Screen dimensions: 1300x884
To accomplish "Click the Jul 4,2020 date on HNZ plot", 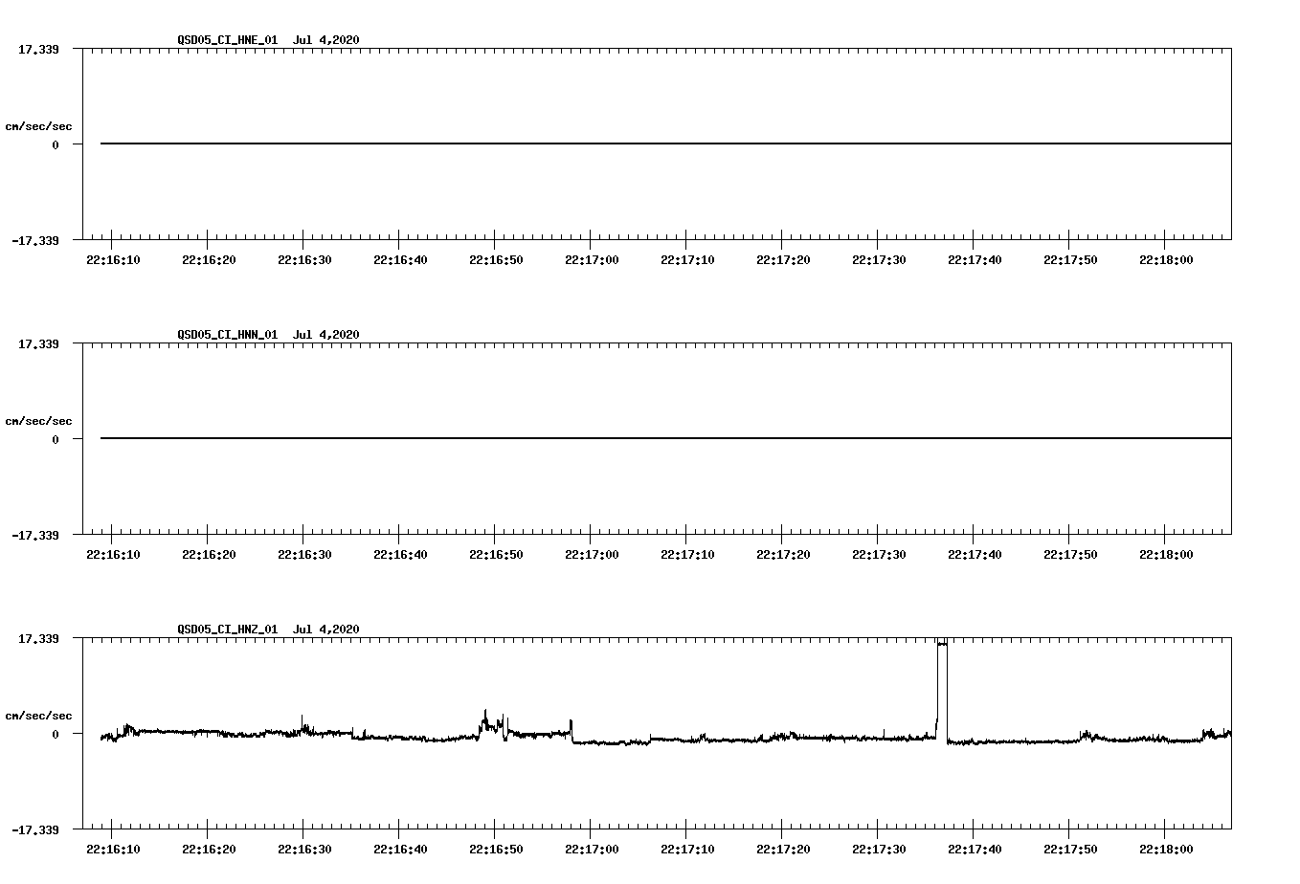I will tap(326, 630).
